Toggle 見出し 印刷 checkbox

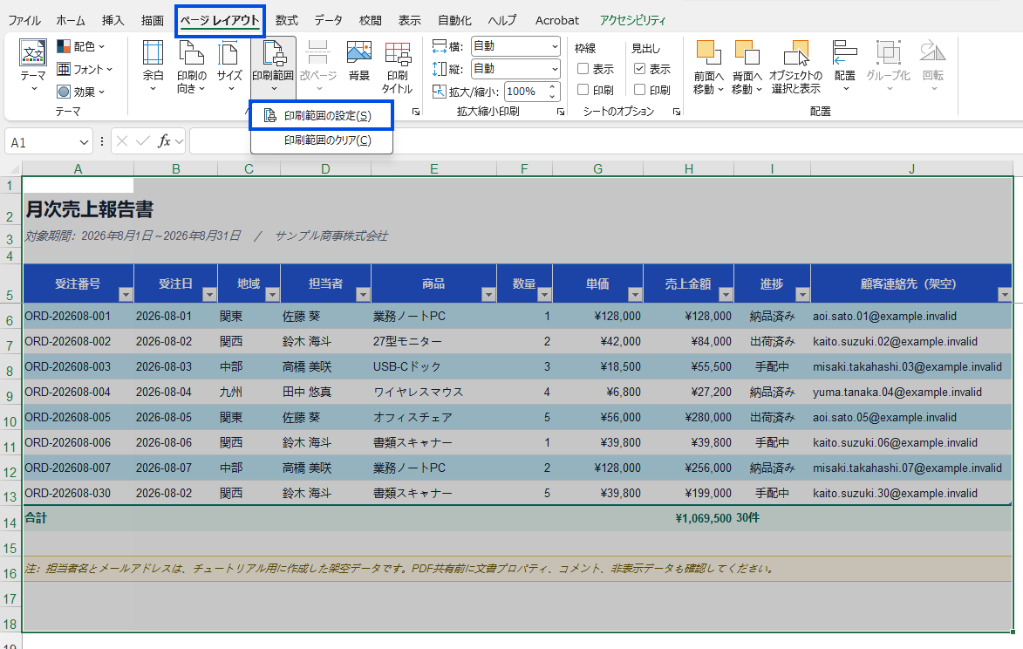tap(640, 89)
